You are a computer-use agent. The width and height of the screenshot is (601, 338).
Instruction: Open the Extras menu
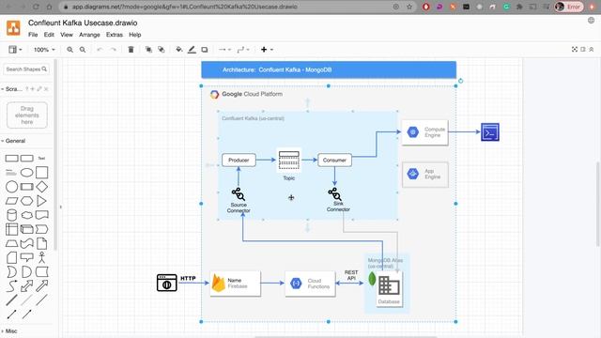115,35
